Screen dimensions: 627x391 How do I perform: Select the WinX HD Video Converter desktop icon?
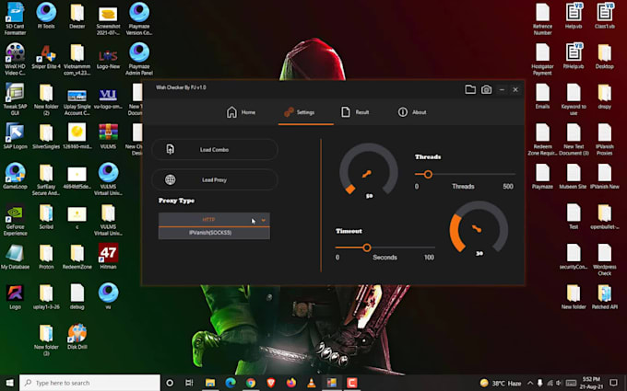[15, 59]
